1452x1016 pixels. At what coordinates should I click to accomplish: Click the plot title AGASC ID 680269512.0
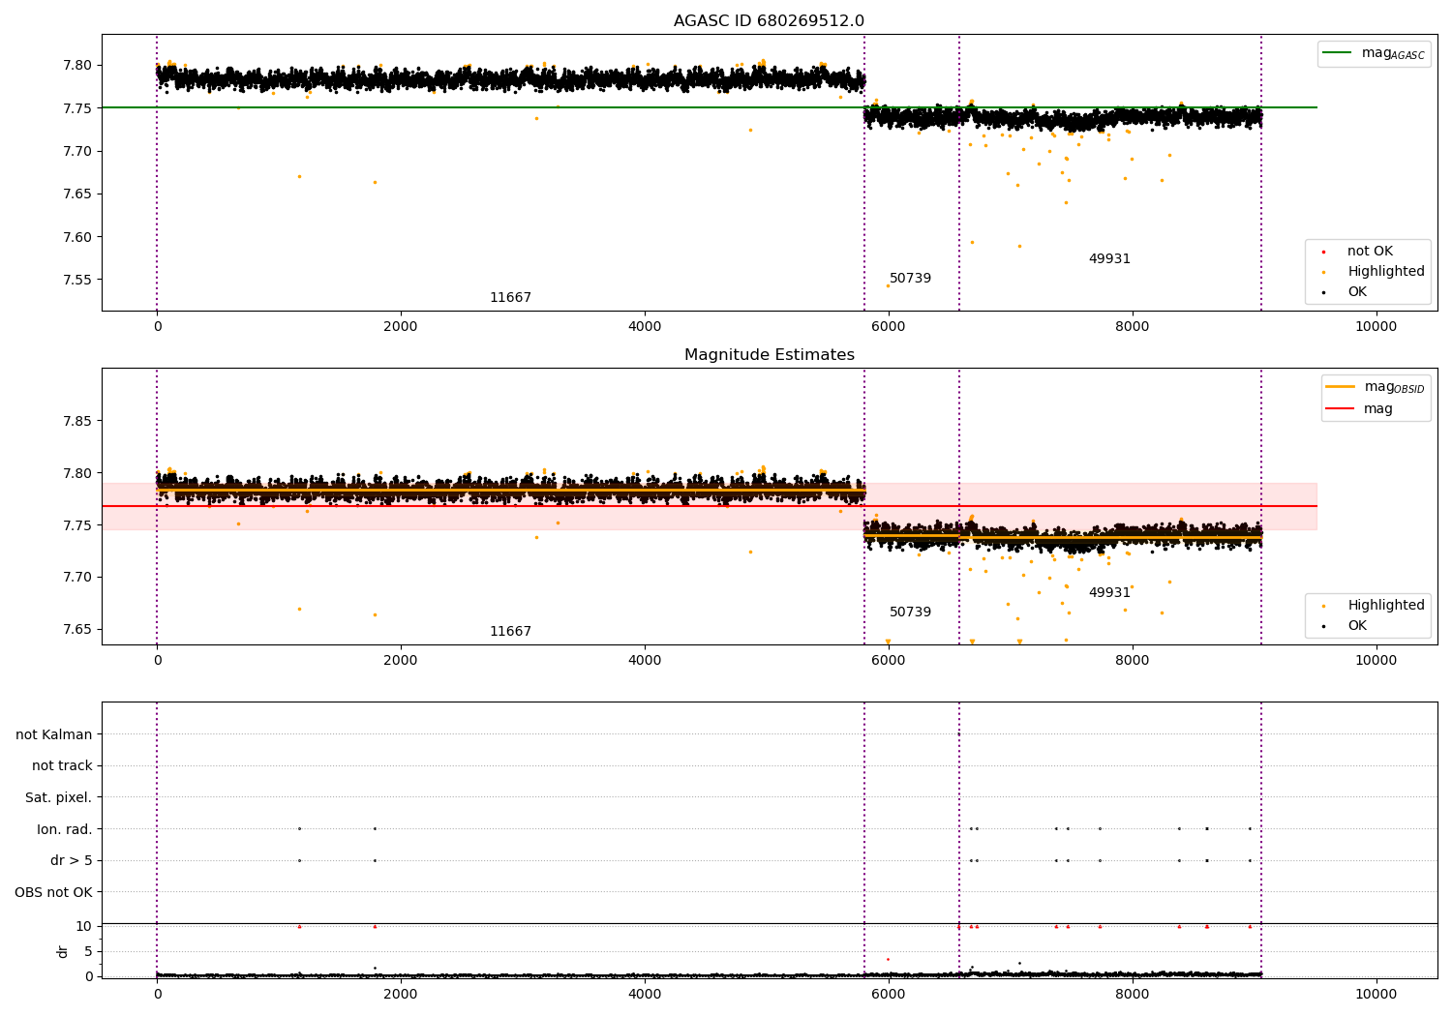[769, 21]
